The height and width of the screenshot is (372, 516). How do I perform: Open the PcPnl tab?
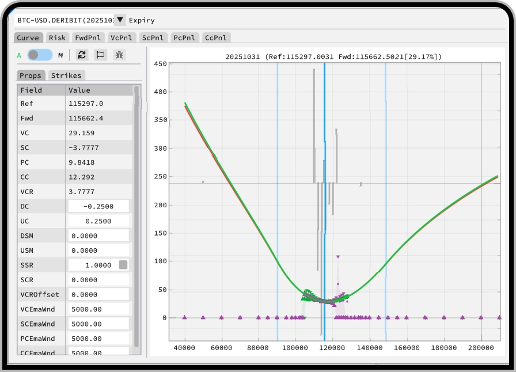pyautogui.click(x=184, y=37)
